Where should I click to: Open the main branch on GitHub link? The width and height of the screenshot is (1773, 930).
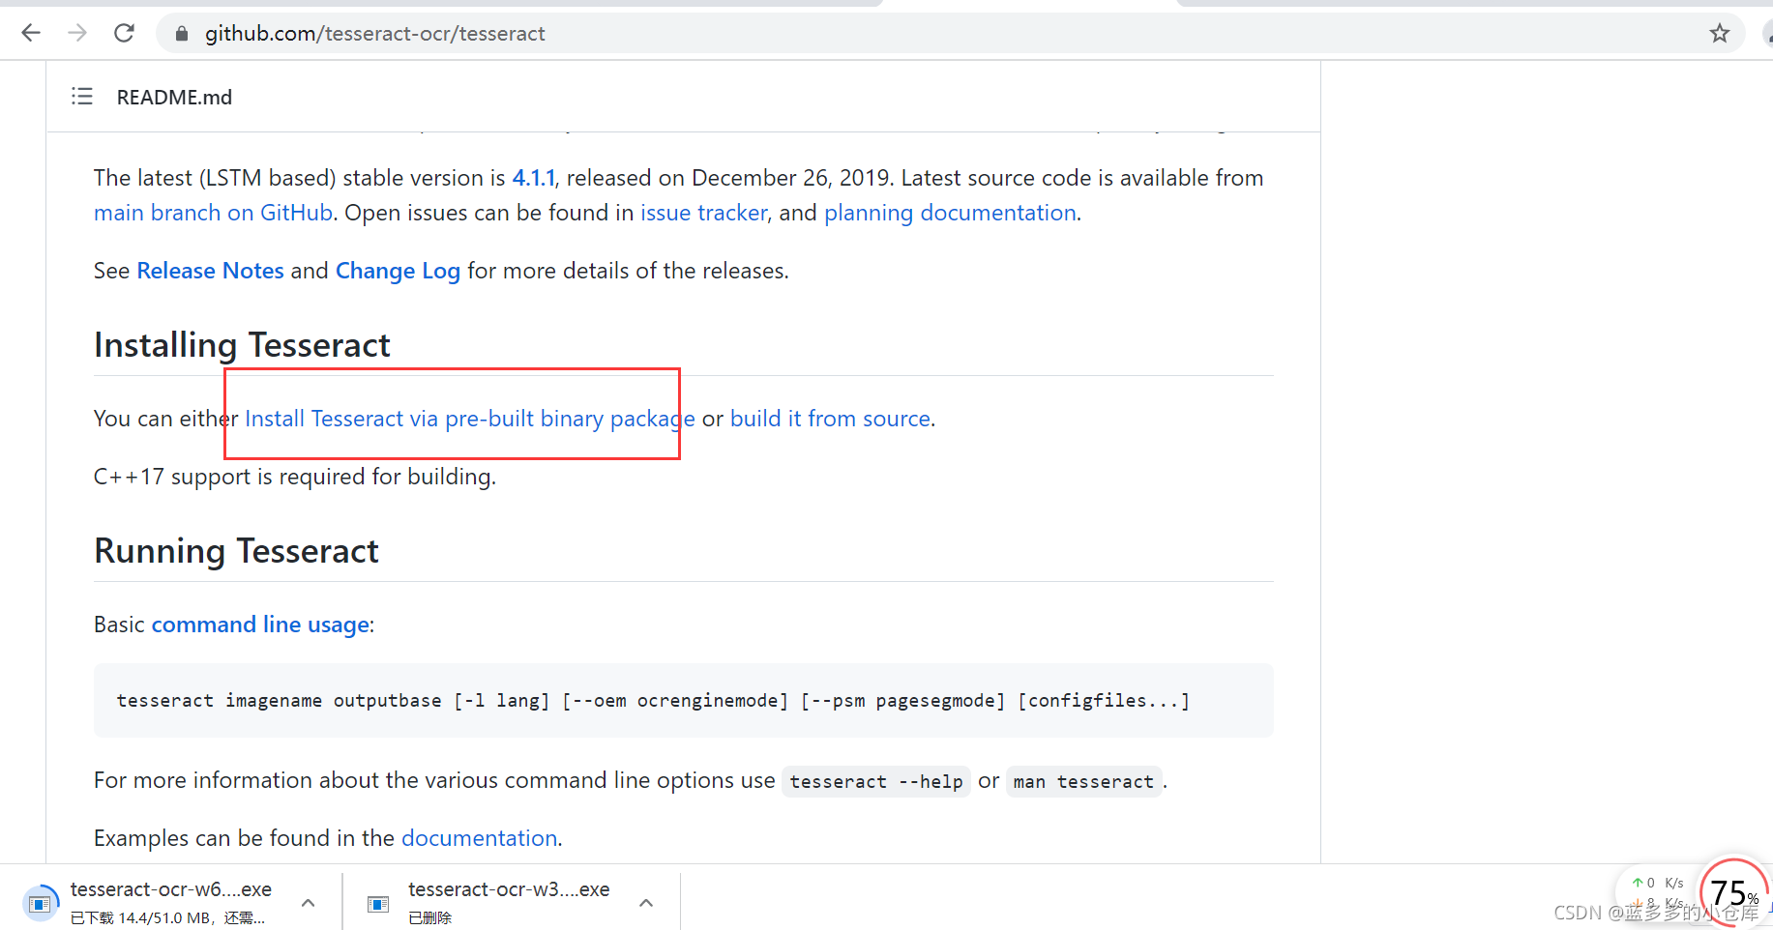pos(213,213)
